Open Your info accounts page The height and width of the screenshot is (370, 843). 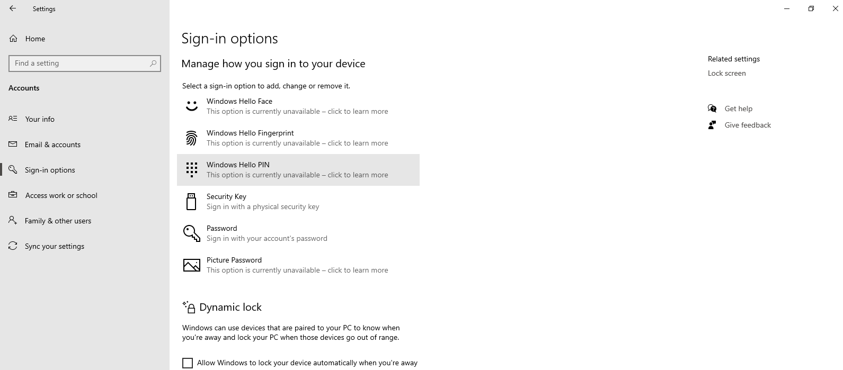[x=40, y=119]
